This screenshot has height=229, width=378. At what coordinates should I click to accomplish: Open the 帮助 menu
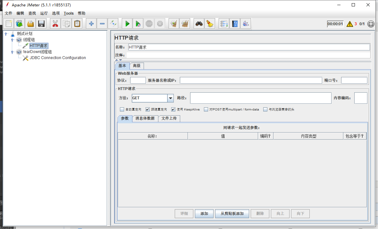pos(81,13)
